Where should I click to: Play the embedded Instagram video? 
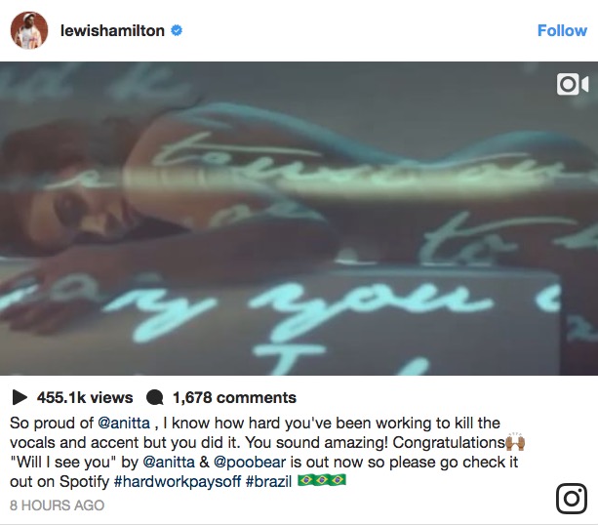point(299,219)
